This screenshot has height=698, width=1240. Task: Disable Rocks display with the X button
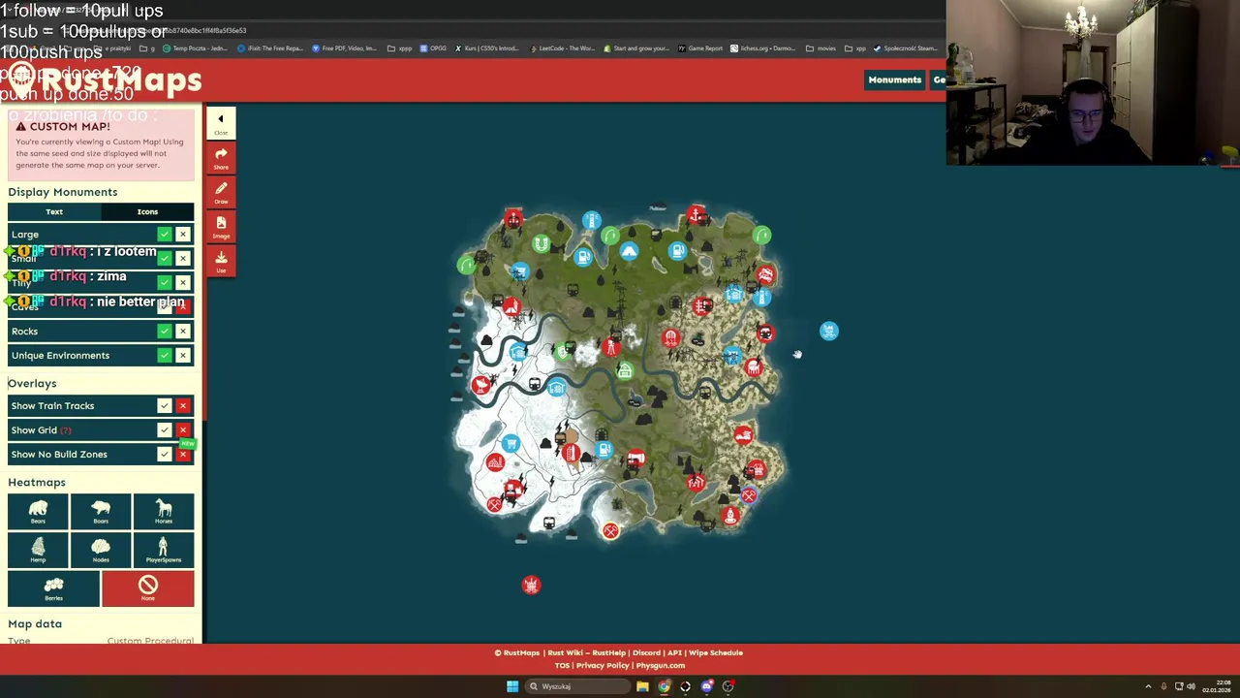coord(183,332)
